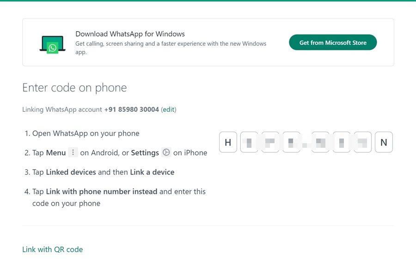Viewport: 416px width, 266px height.
Task: Click the 'Get calling, screen sharing' description
Action: (171, 48)
